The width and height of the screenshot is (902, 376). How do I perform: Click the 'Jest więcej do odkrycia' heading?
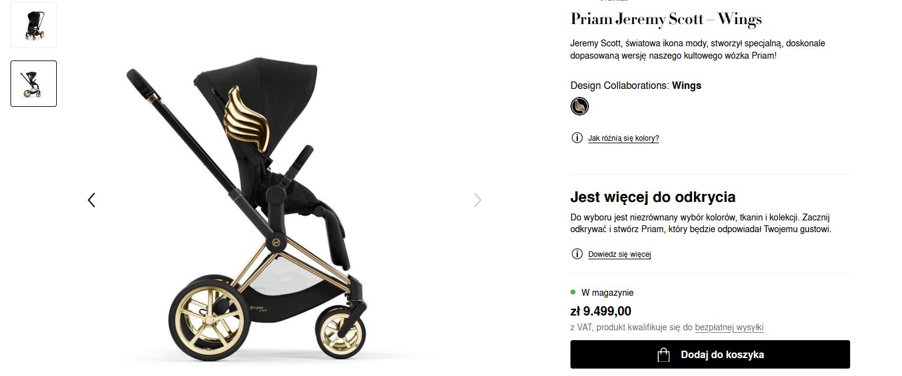point(653,198)
